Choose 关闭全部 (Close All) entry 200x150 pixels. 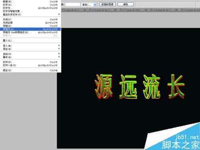tap(30, 23)
